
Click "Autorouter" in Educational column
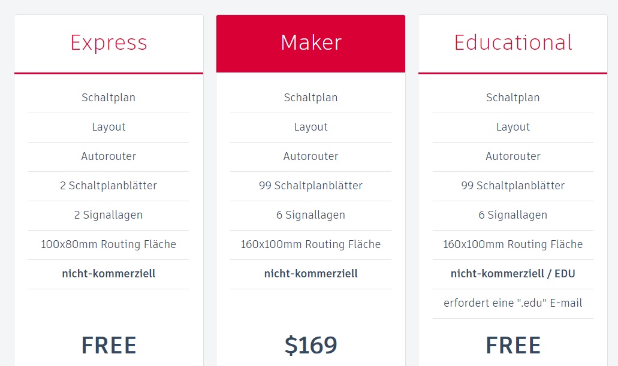point(513,156)
